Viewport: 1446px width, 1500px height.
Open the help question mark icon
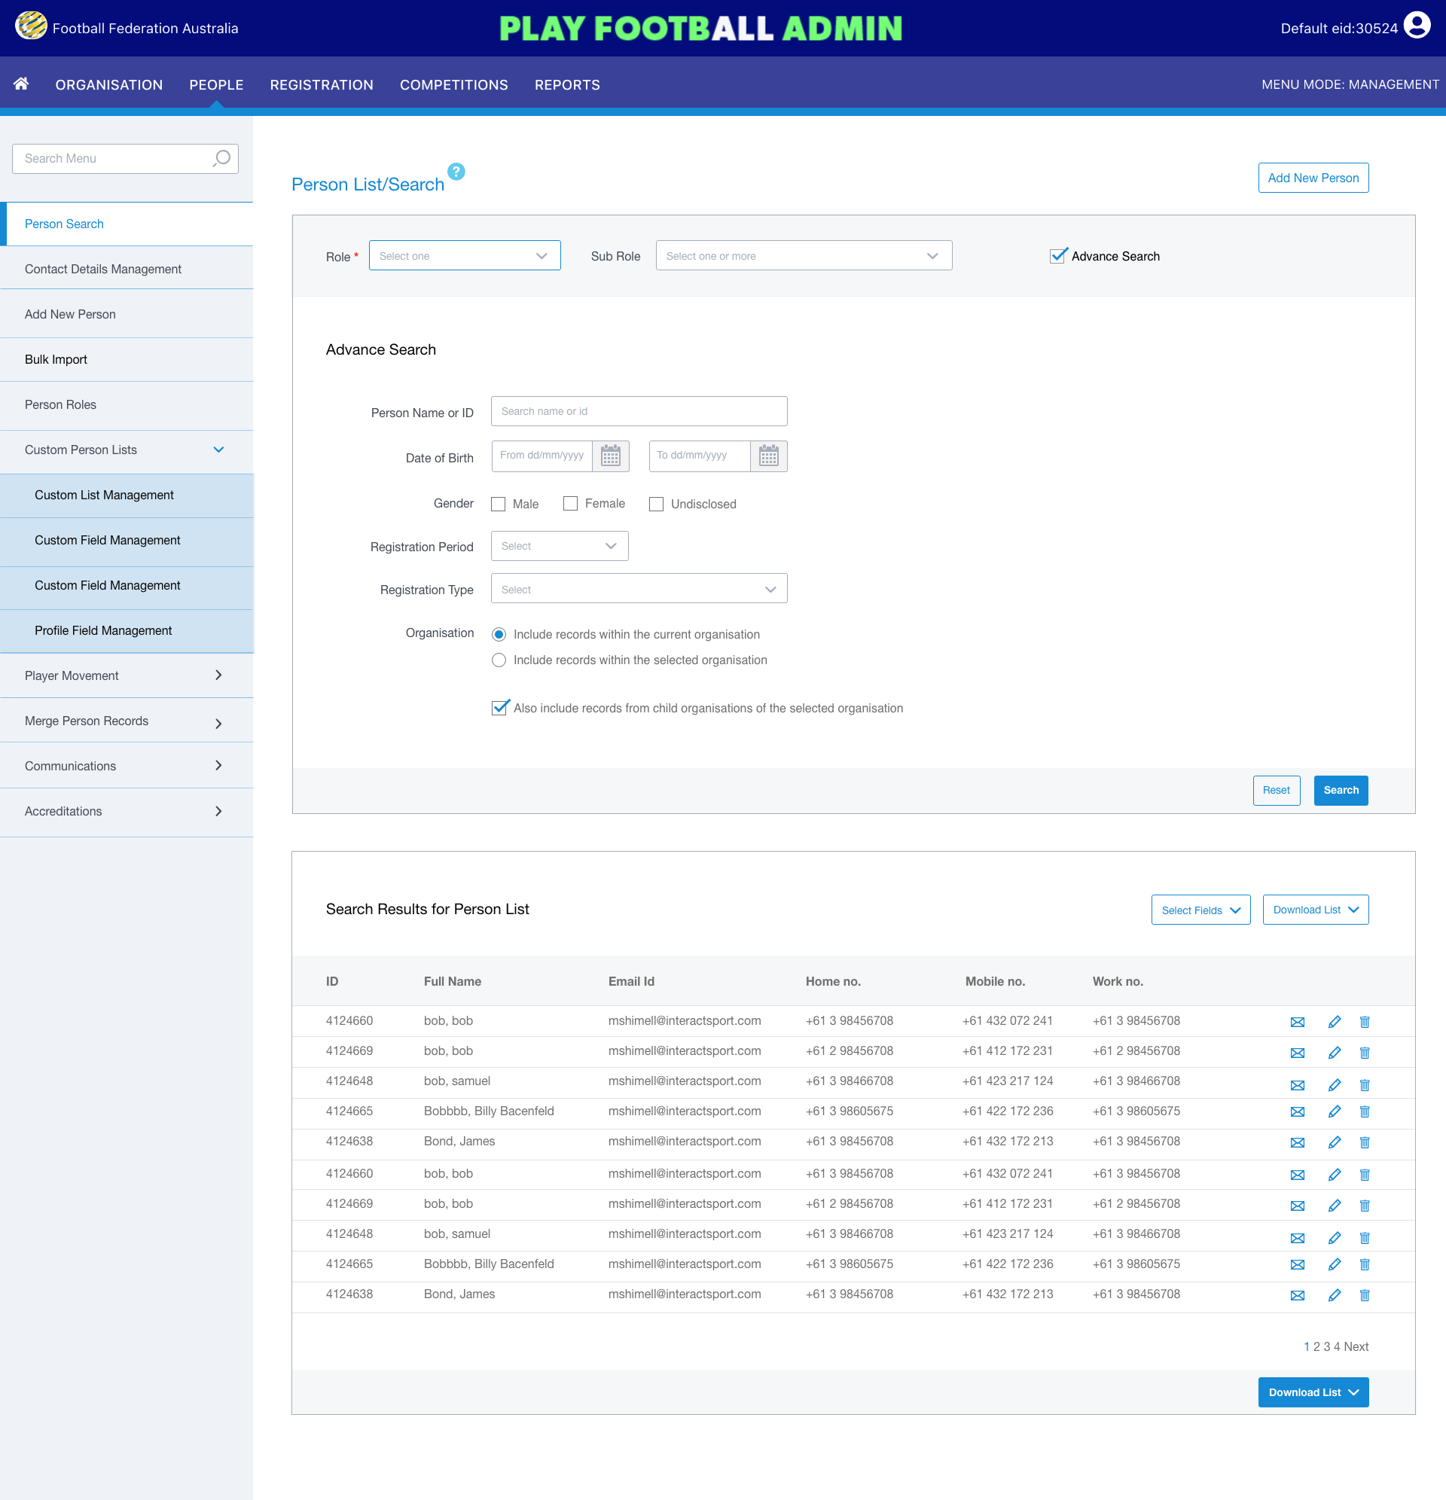(x=456, y=172)
